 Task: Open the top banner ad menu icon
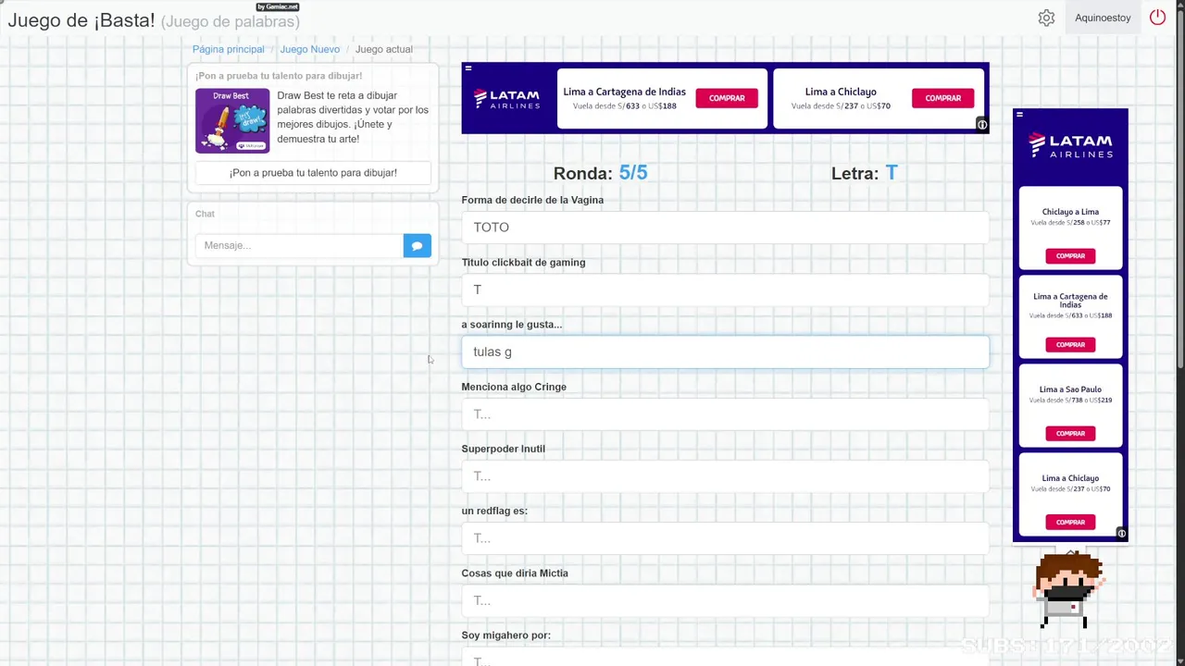pyautogui.click(x=468, y=68)
